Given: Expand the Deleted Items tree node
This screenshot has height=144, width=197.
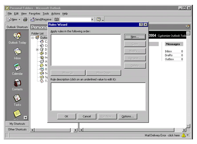Looking at the screenshot, I should [37, 50].
